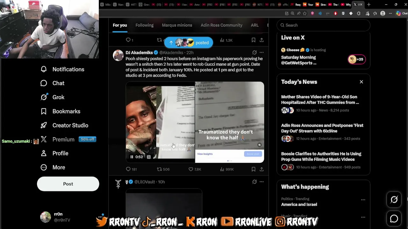Screen dimensions: 408x229
Task: Click the @Akademiks handle link
Action: point(171,52)
